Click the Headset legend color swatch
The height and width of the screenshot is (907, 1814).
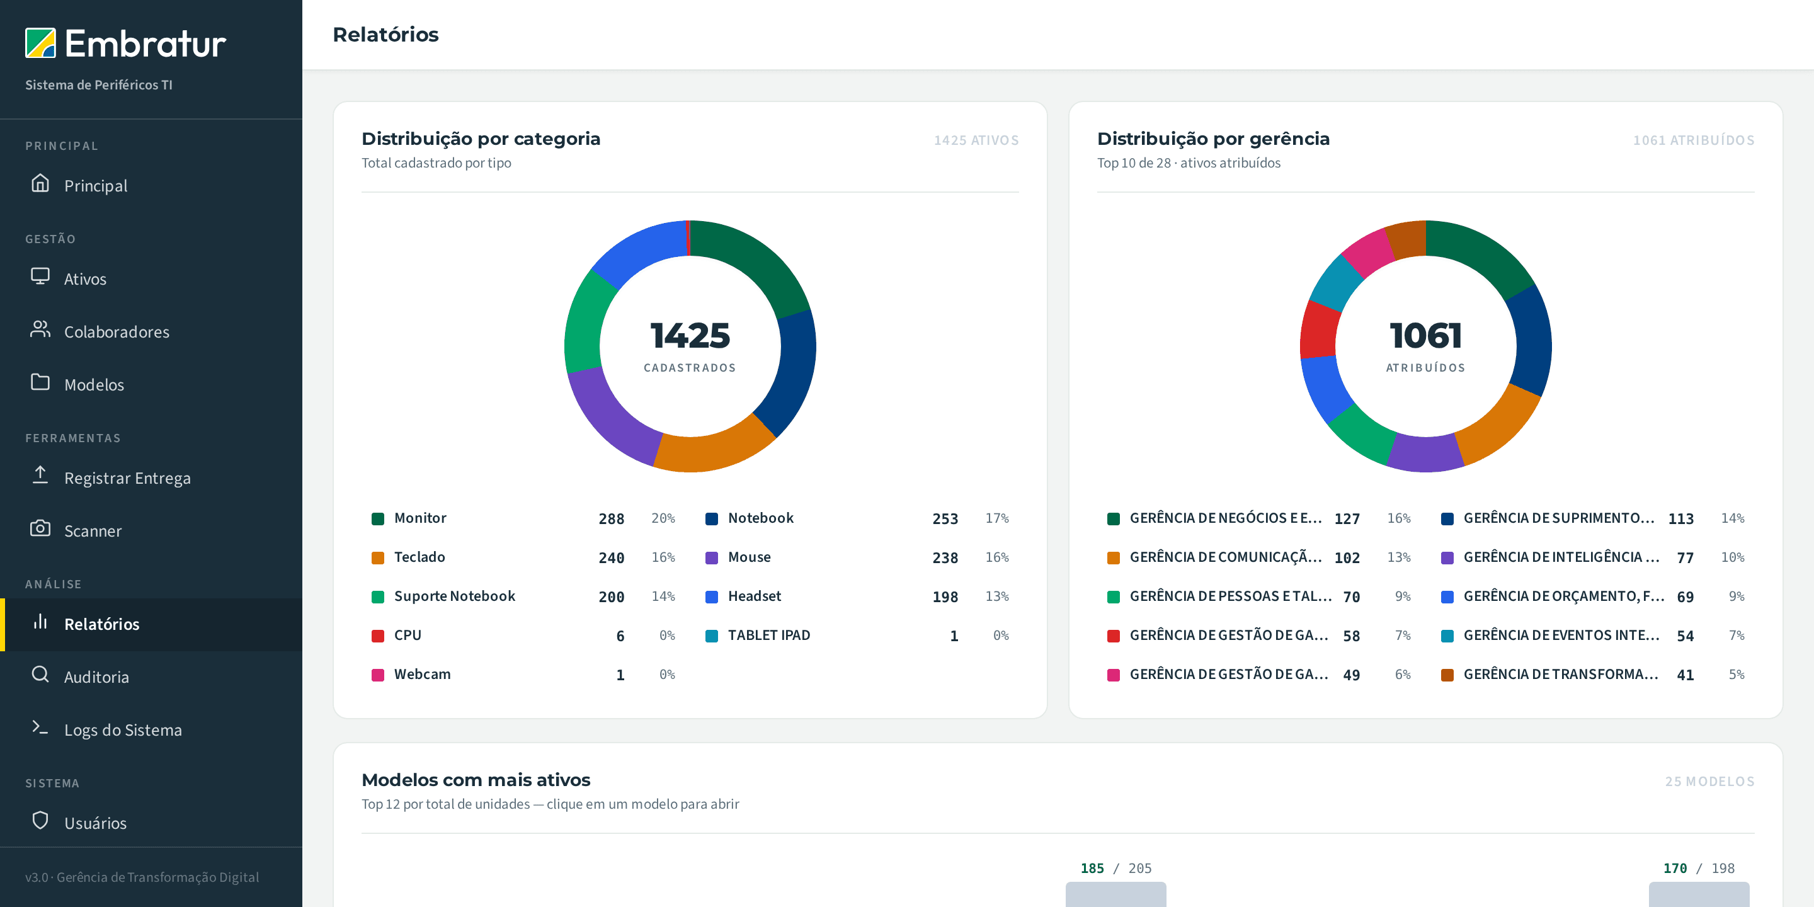tap(712, 597)
